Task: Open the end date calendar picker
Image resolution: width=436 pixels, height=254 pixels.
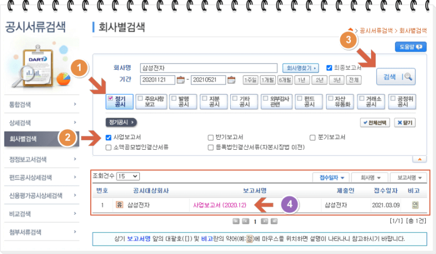Action: [234, 79]
